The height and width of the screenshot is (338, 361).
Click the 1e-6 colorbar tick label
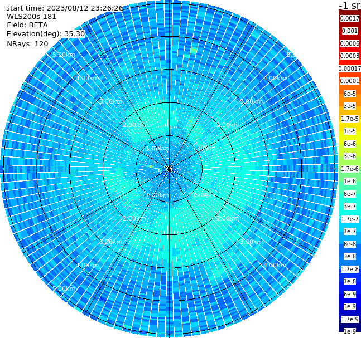350,181
